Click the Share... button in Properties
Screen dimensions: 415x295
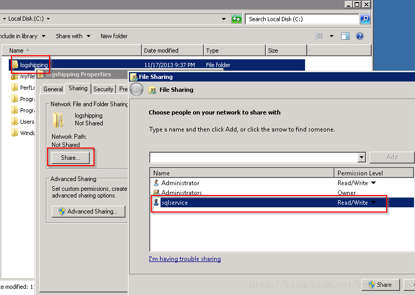(70, 158)
